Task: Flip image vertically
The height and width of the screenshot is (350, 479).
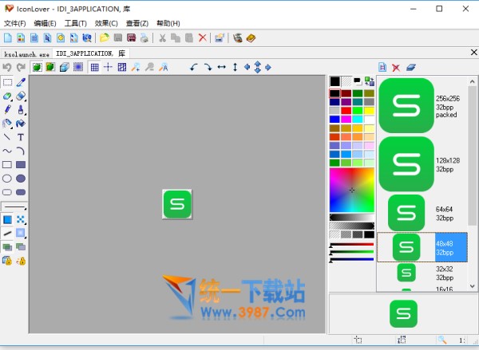Action: coord(235,67)
